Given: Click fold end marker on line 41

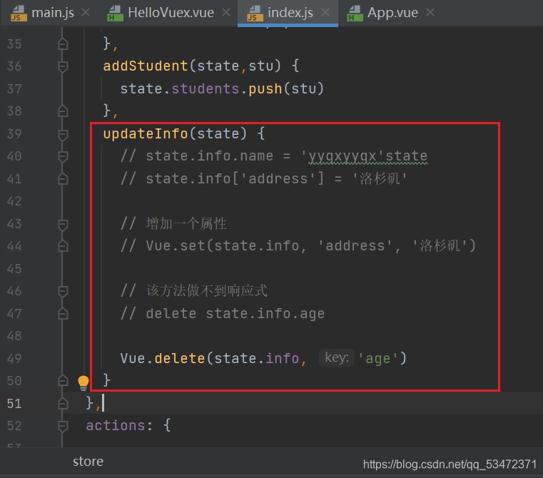Looking at the screenshot, I should coord(63,179).
